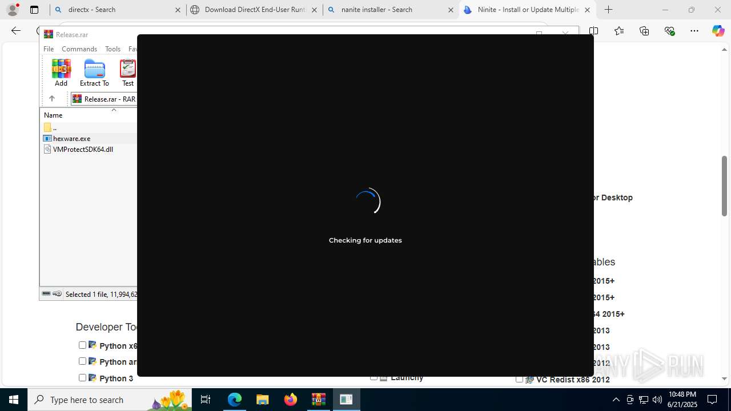731x411 pixels.
Task: Switch to the Ninite tab
Action: (527, 10)
